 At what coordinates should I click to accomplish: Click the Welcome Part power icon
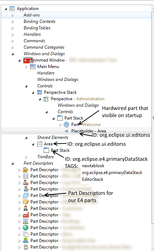[66, 124]
